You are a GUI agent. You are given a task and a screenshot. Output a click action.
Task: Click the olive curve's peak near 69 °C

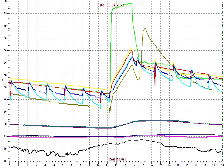click(x=145, y=28)
